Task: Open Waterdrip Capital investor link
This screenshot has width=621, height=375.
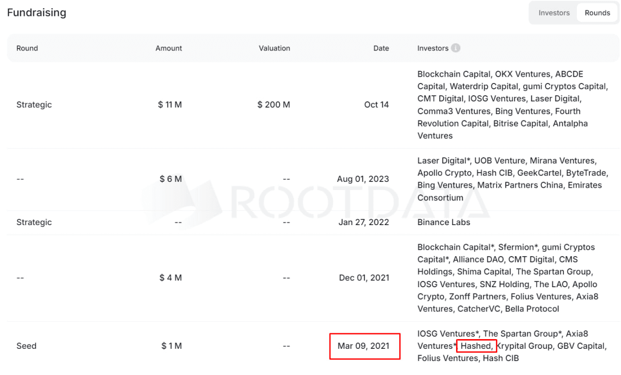Action: (483, 86)
